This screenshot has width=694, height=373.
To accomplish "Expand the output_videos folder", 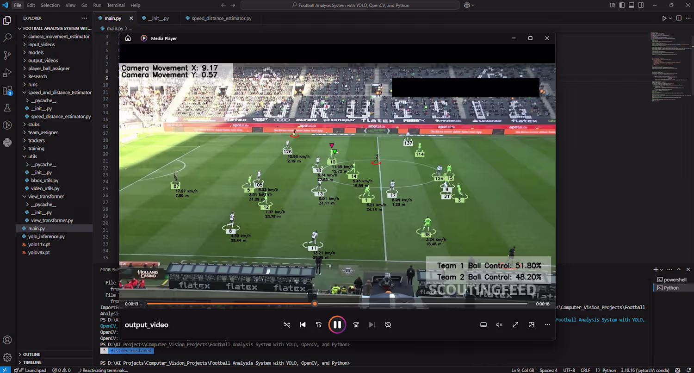I will click(43, 61).
